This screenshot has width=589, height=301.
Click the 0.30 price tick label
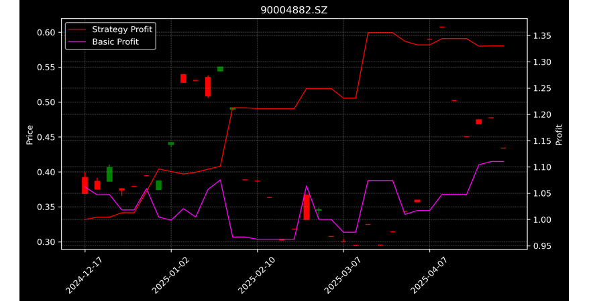pos(46,242)
